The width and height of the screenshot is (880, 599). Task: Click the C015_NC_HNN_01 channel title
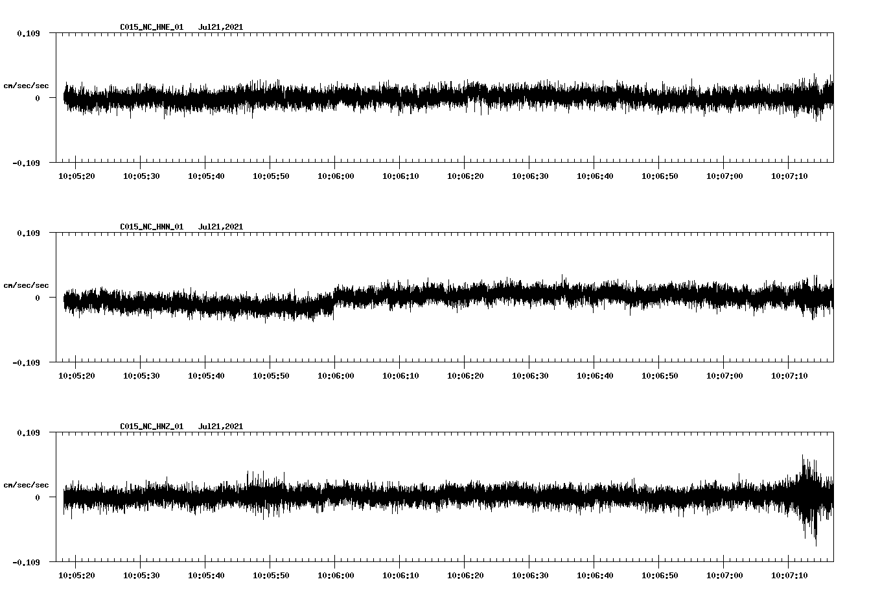(152, 227)
